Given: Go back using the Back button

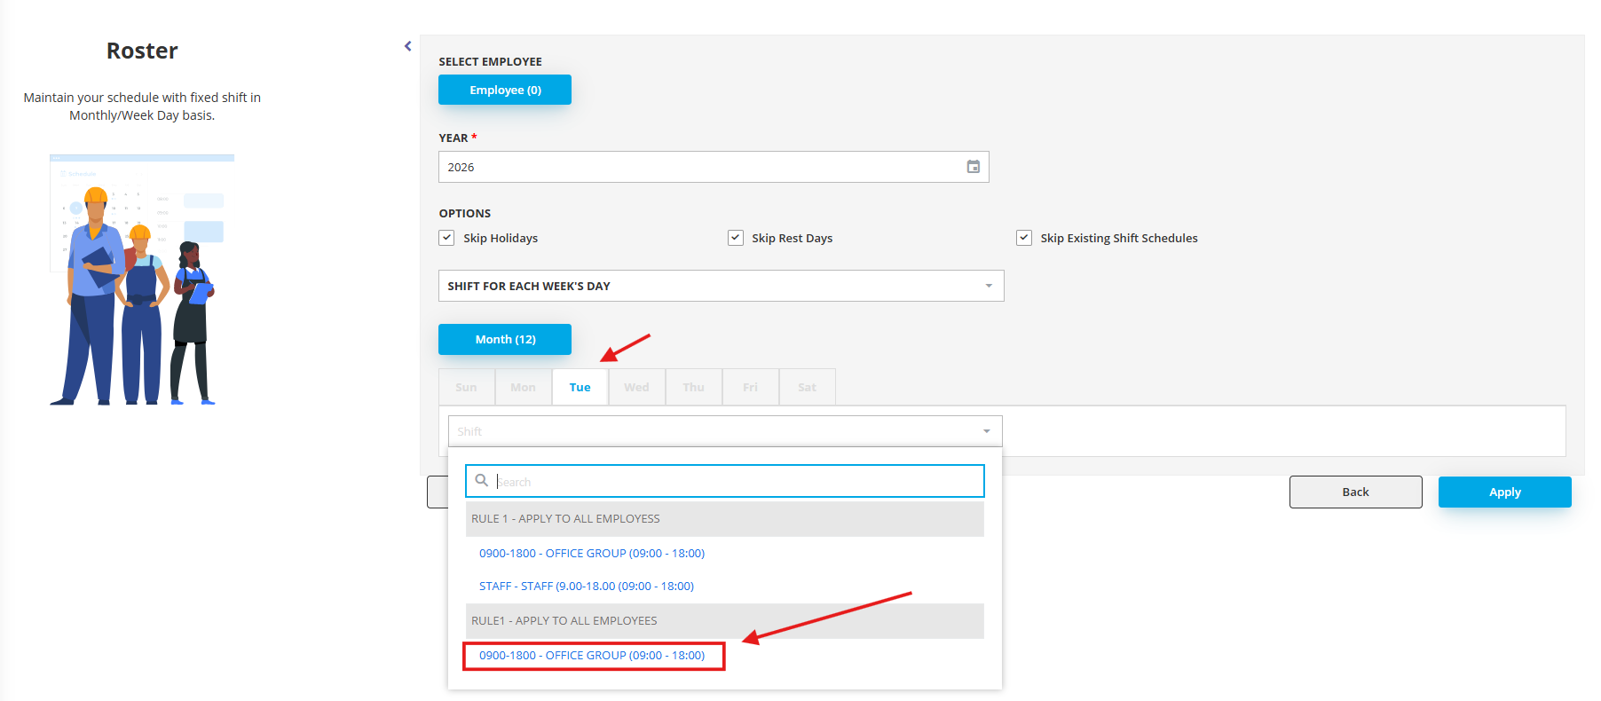Looking at the screenshot, I should [x=1355, y=492].
